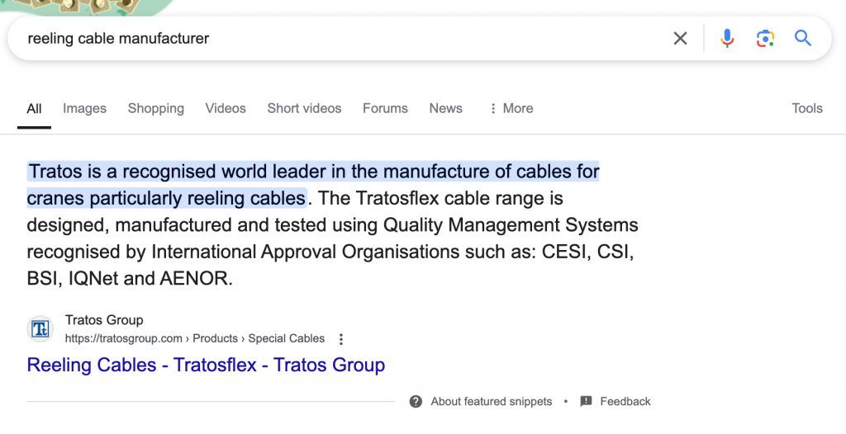Image resolution: width=846 pixels, height=434 pixels.
Task: Go to the Forums tab
Action: 385,108
